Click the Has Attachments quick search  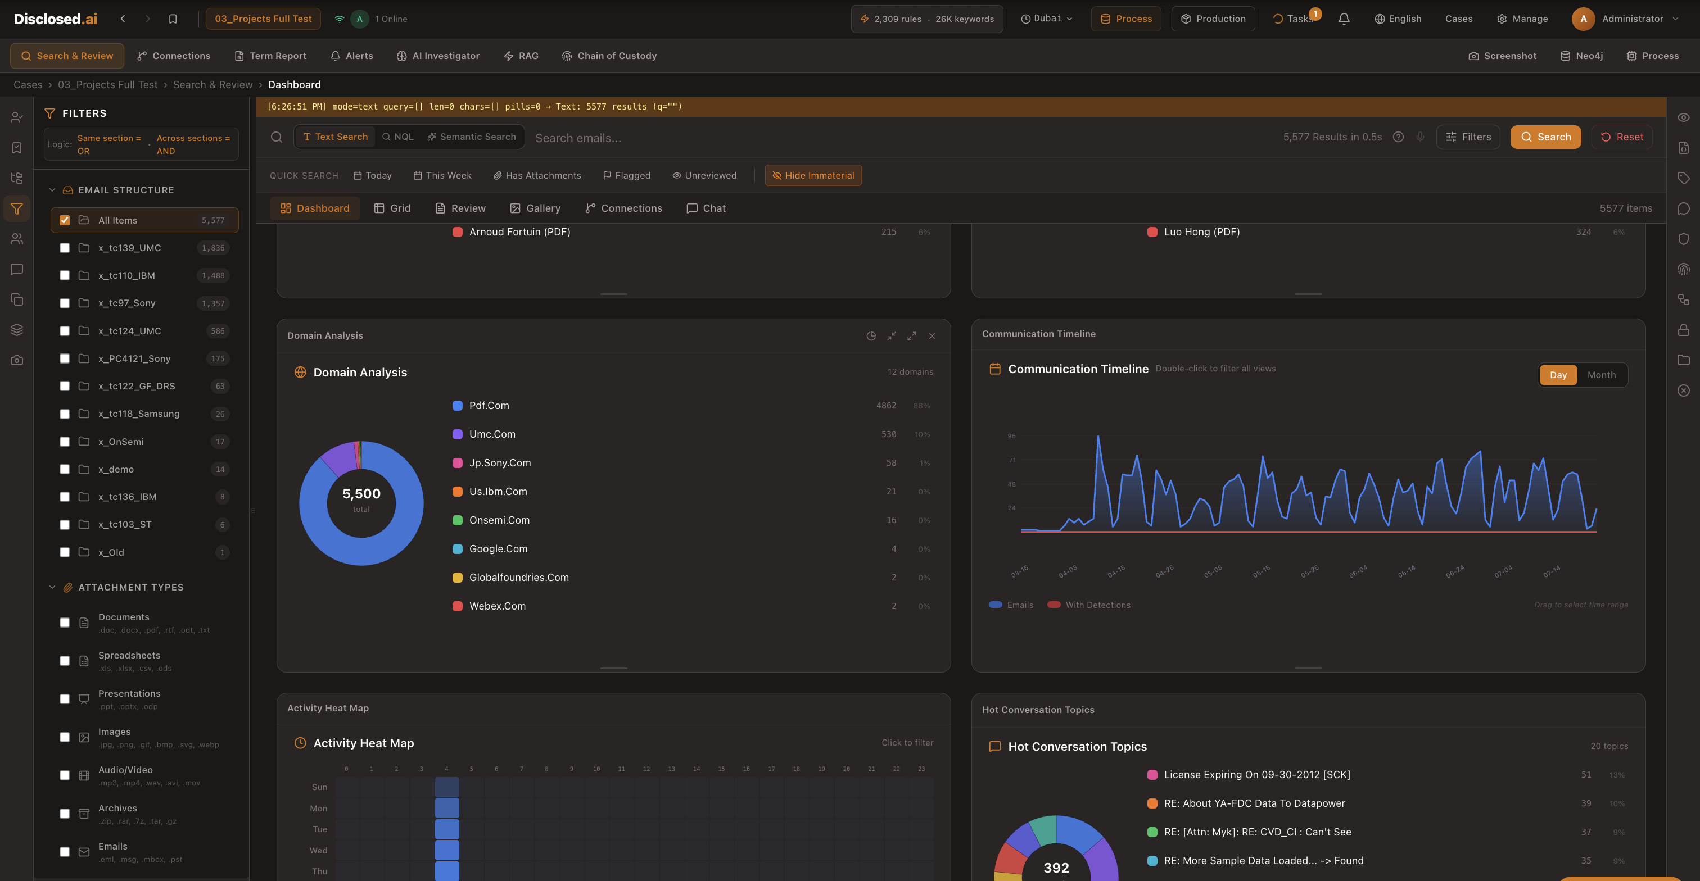(537, 175)
